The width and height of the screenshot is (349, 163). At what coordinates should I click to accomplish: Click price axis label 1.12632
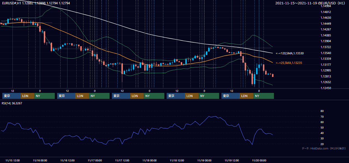[x=326, y=82]
